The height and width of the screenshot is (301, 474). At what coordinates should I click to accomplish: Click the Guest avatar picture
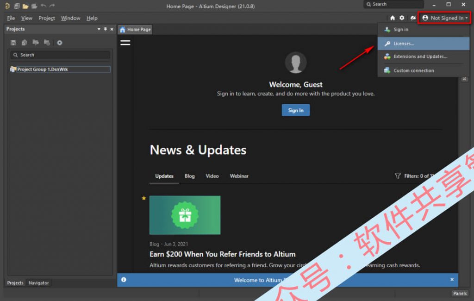pyautogui.click(x=296, y=63)
